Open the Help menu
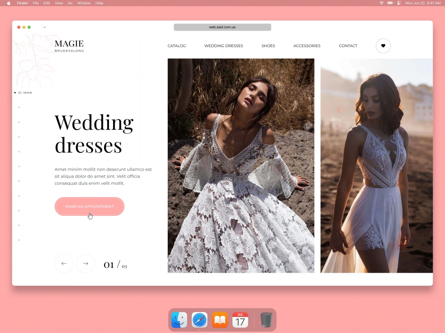445x333 pixels. (x=99, y=3)
